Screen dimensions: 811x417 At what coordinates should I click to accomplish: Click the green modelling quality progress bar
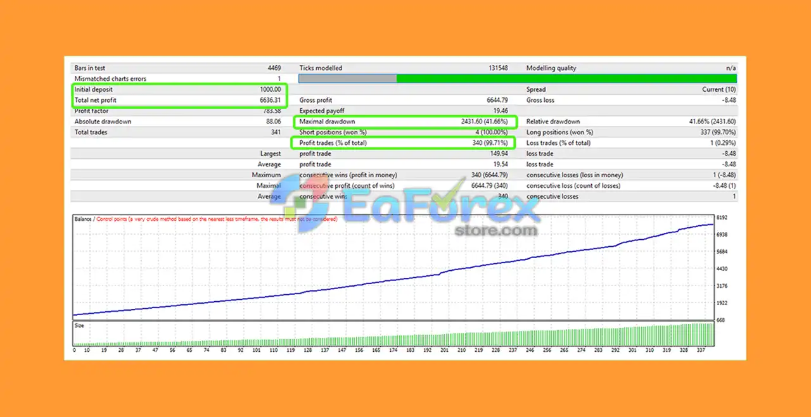tap(566, 78)
